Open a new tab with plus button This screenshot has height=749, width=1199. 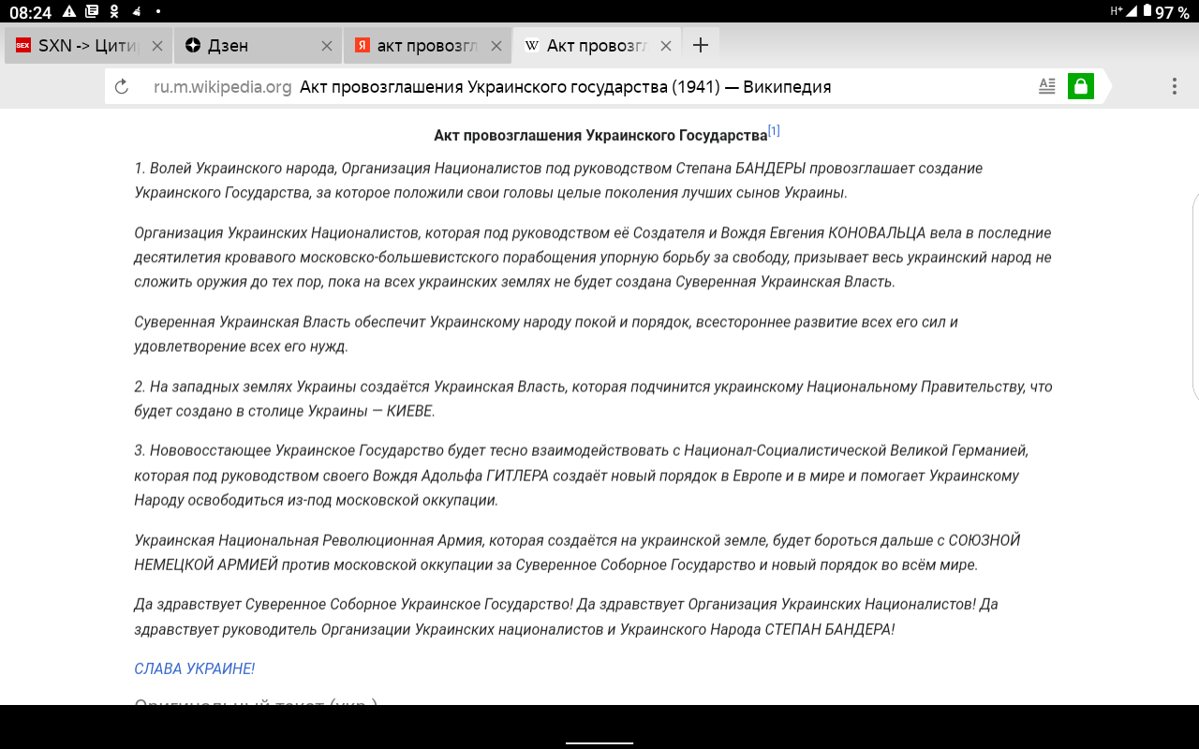click(x=701, y=45)
